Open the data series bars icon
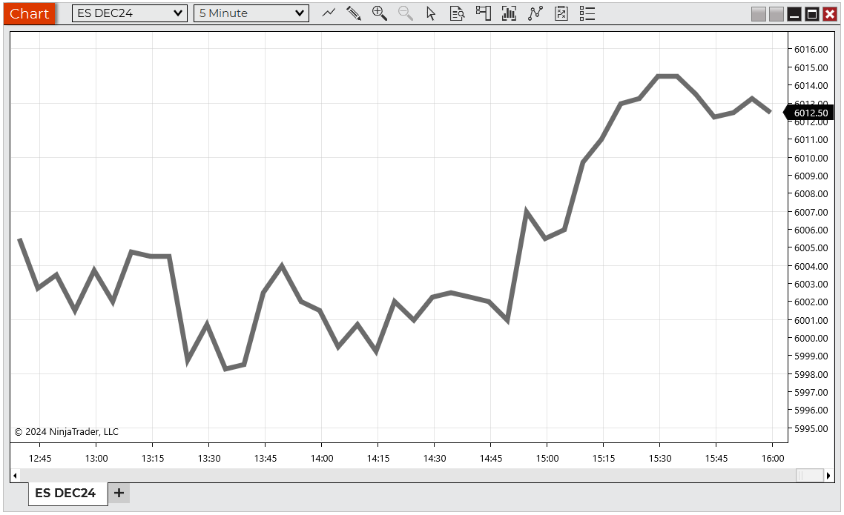 pyautogui.click(x=510, y=13)
